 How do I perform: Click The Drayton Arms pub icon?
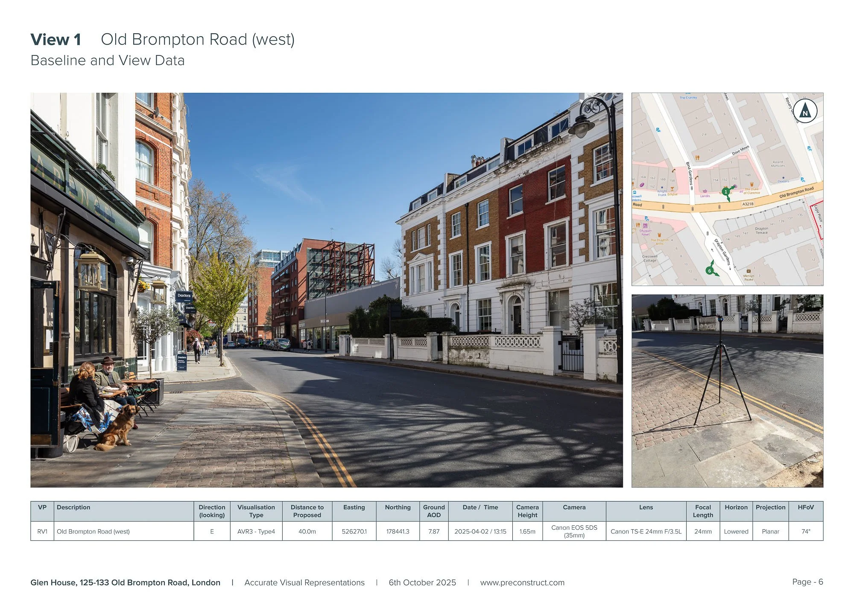pyautogui.click(x=659, y=235)
